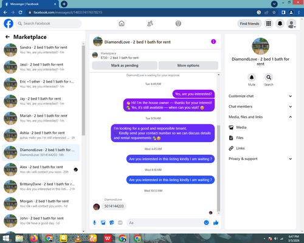Open conversation information purple icon
304x243 pixels.
(213, 41)
